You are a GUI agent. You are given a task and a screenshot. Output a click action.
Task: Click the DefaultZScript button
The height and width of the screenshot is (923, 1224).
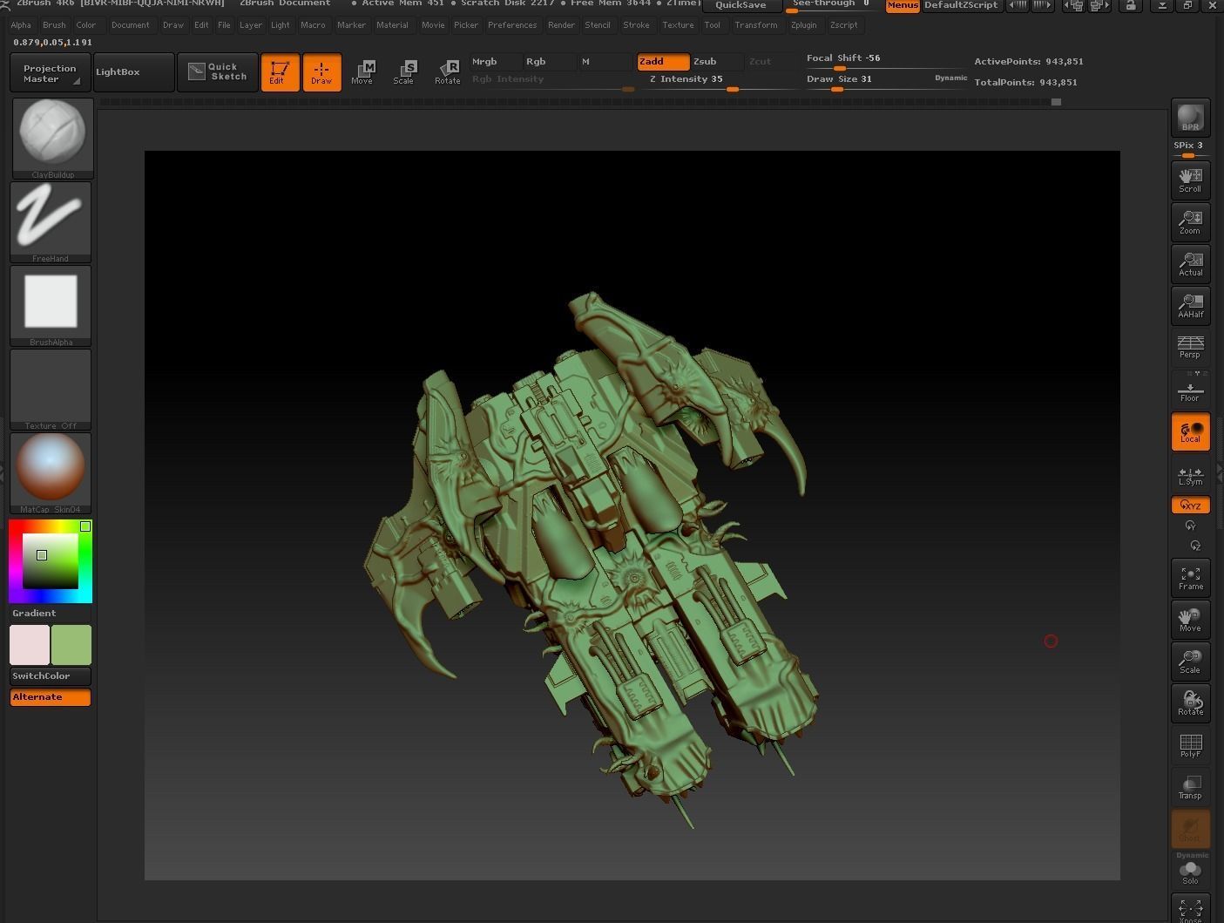[961, 5]
